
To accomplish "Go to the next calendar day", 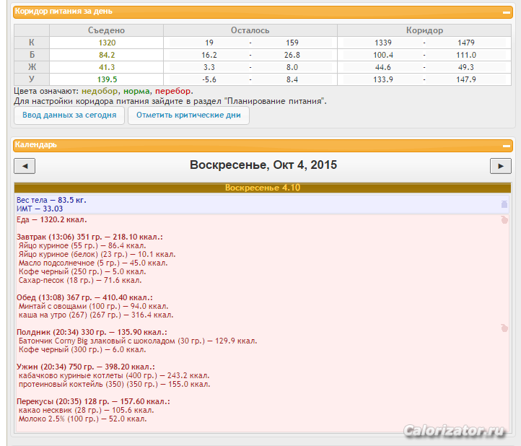I will (x=500, y=166).
